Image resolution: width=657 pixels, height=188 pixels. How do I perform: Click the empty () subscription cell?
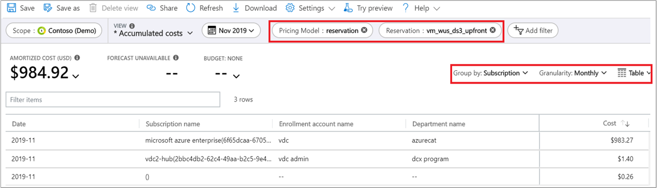pos(147,177)
